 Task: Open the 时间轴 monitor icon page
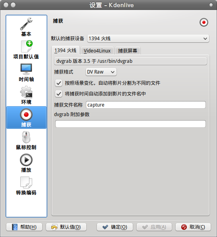tap(26, 72)
